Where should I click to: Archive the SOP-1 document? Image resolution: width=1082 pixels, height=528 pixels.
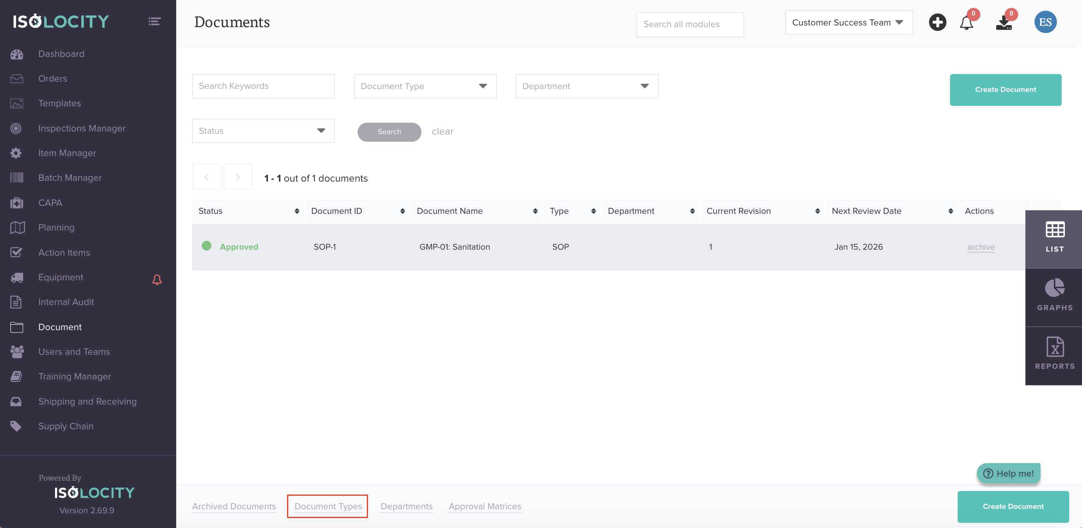981,246
